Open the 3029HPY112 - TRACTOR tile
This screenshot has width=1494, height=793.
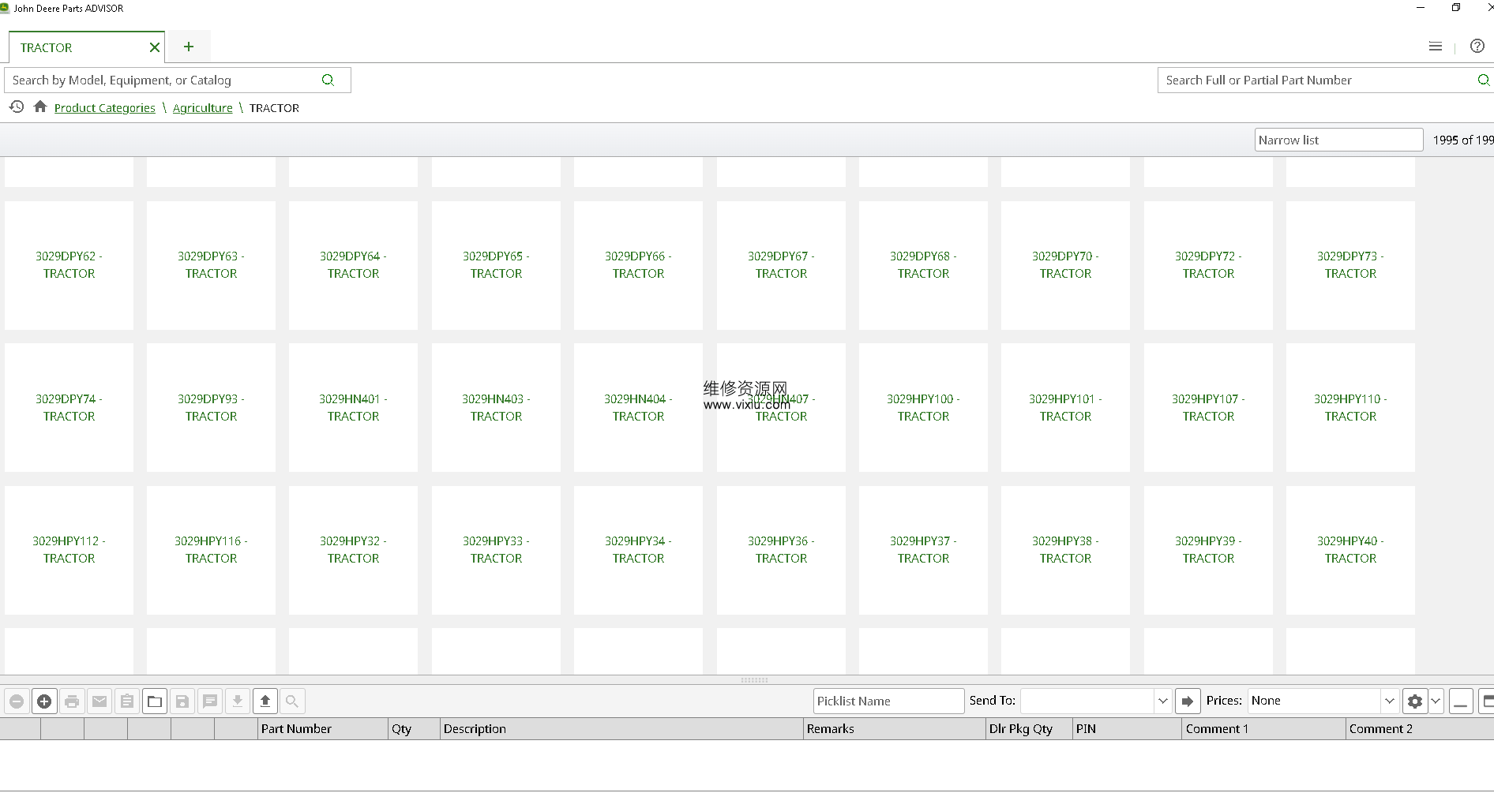pyautogui.click(x=69, y=550)
